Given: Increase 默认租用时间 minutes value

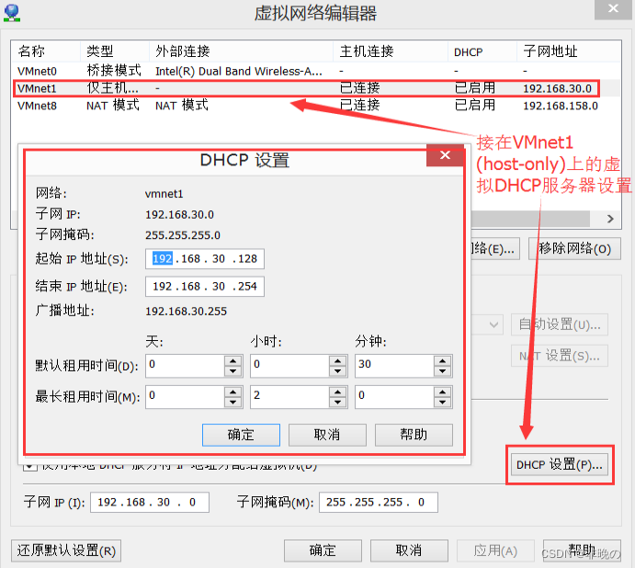Looking at the screenshot, I should point(443,360).
